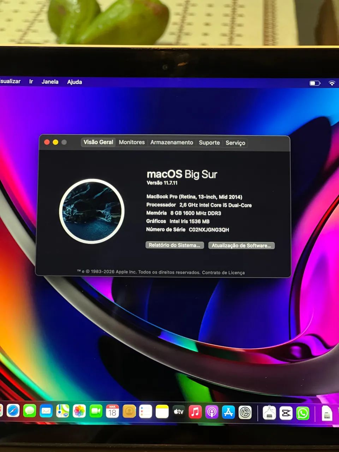Viewport: 339px width, 452px height.
Task: Open the Armazenamento tab
Action: pyautogui.click(x=172, y=142)
